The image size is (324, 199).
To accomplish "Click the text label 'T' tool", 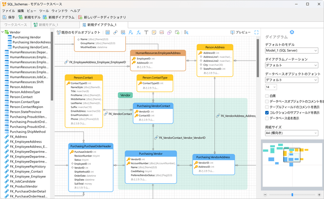I will pos(146,33).
